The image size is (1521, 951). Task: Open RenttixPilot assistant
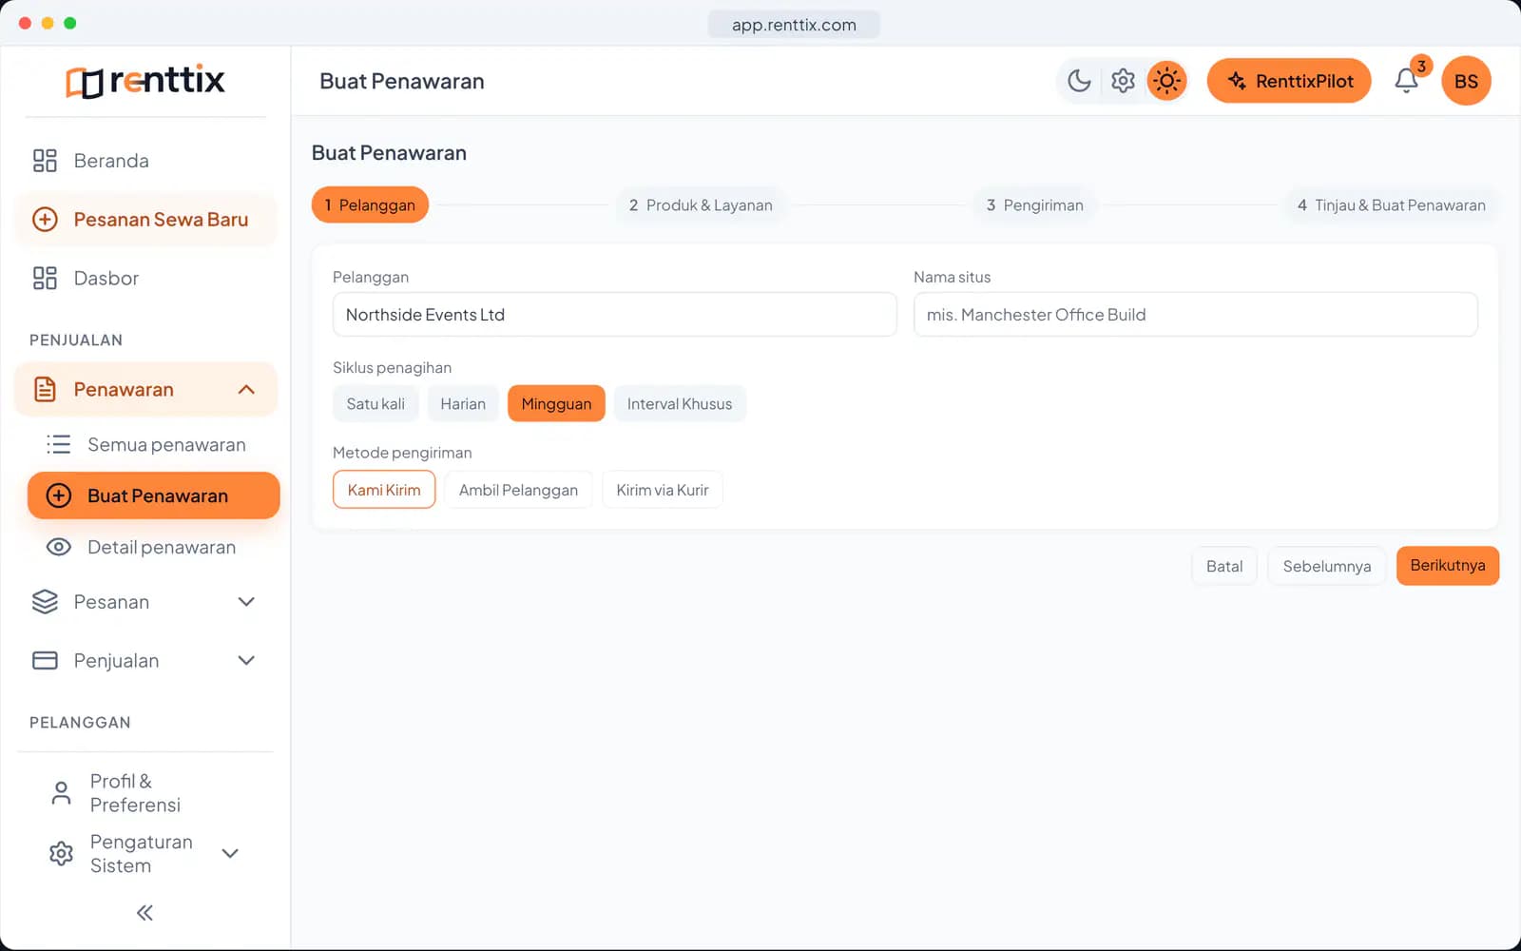1289,81
